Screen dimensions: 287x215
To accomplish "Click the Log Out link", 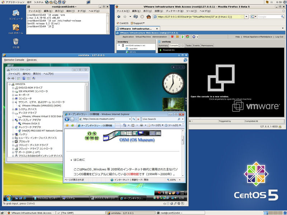I will point(279,37).
